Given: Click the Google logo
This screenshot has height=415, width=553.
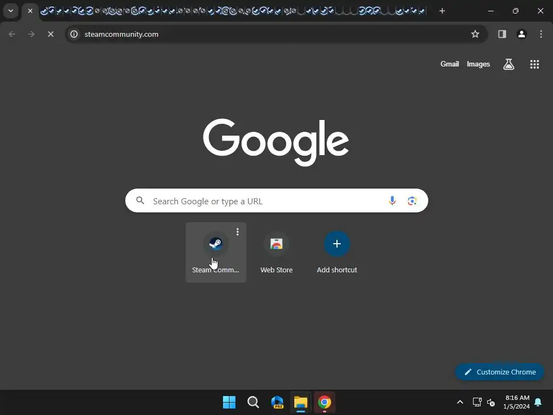Looking at the screenshot, I should click(276, 142).
